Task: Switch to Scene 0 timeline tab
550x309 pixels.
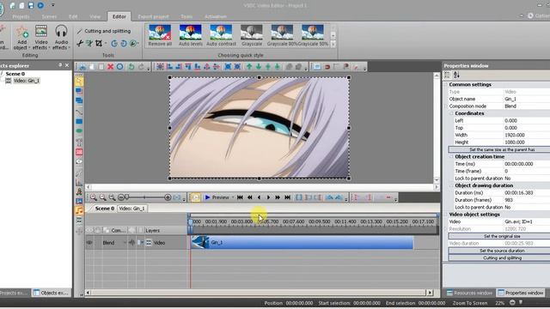Action: [104, 209]
